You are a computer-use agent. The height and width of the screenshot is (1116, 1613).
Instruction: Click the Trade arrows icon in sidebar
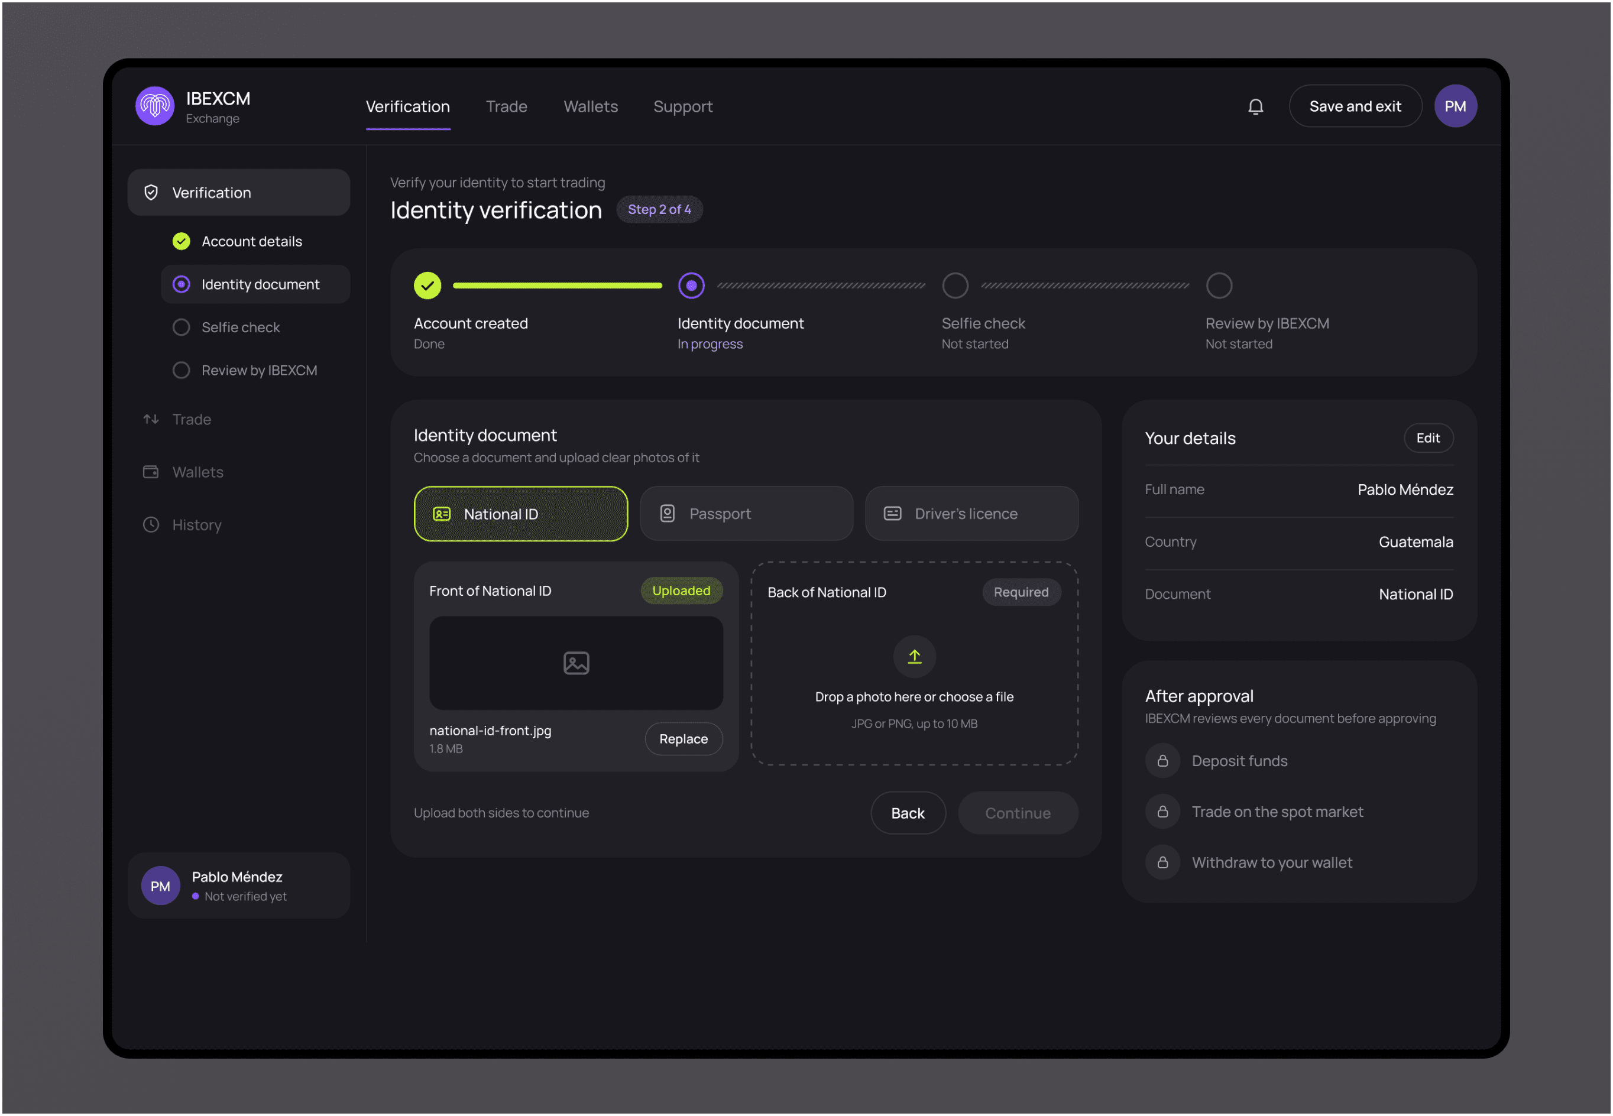pos(151,419)
